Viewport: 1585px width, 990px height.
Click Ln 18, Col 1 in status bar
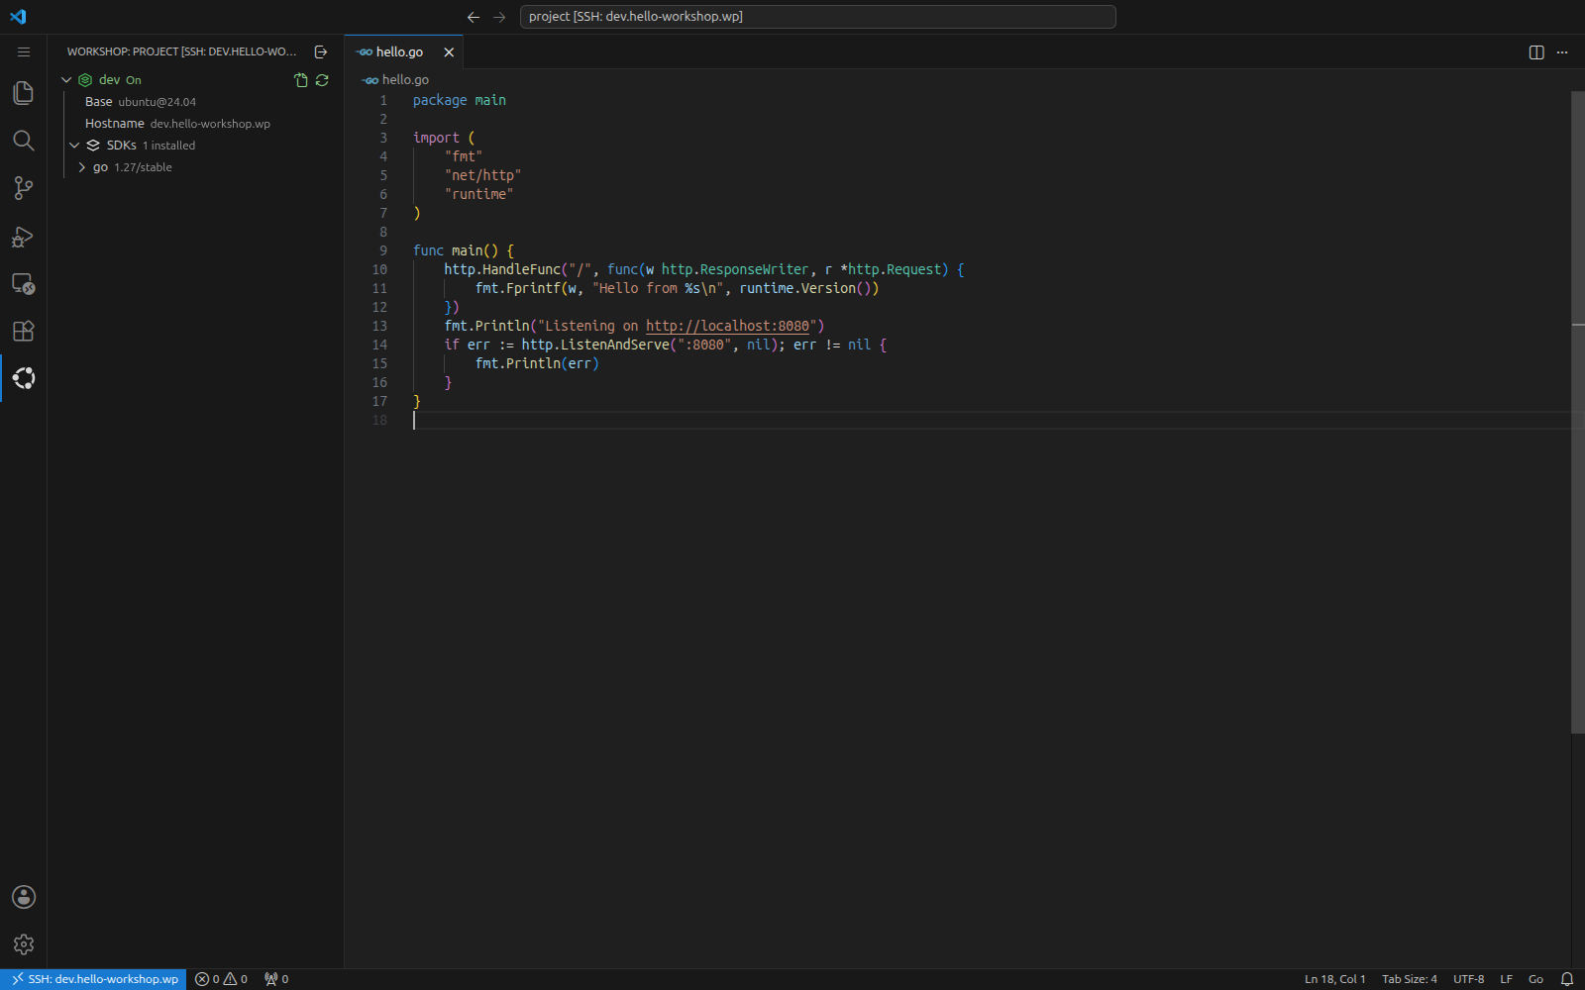1334,979
